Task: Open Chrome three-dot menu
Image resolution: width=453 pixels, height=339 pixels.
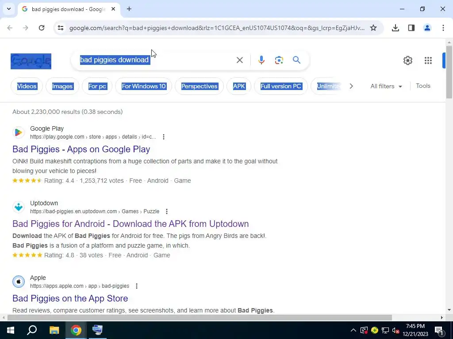Action: [443, 28]
